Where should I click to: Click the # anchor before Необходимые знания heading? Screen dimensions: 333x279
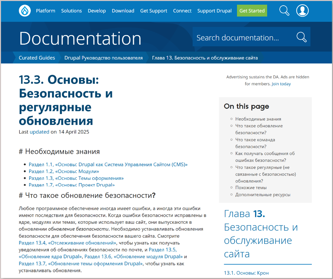pyautogui.click(x=21, y=151)
